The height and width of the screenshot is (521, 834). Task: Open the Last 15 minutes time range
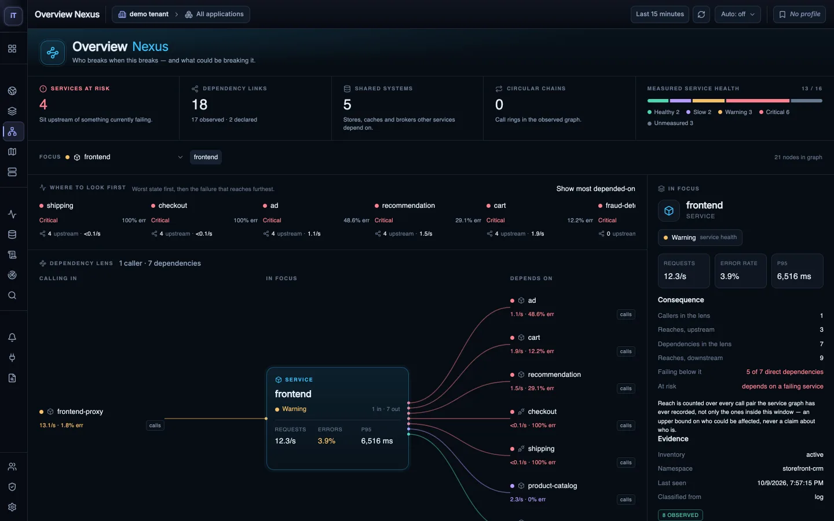point(660,14)
